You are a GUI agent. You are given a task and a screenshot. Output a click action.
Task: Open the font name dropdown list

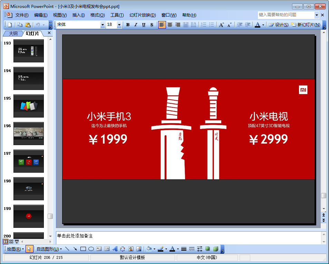[x=103, y=25]
